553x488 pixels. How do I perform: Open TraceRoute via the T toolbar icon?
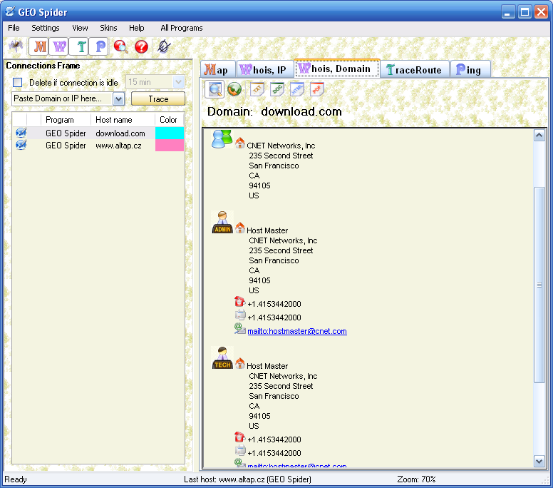(79, 46)
